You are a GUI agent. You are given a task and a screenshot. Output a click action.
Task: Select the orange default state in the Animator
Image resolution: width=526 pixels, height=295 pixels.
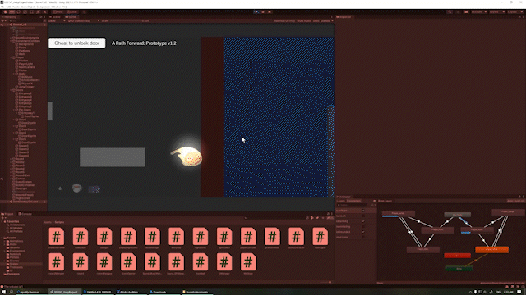point(491,249)
